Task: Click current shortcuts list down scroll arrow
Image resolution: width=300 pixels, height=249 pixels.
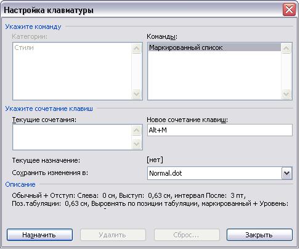Action: pos(137,144)
